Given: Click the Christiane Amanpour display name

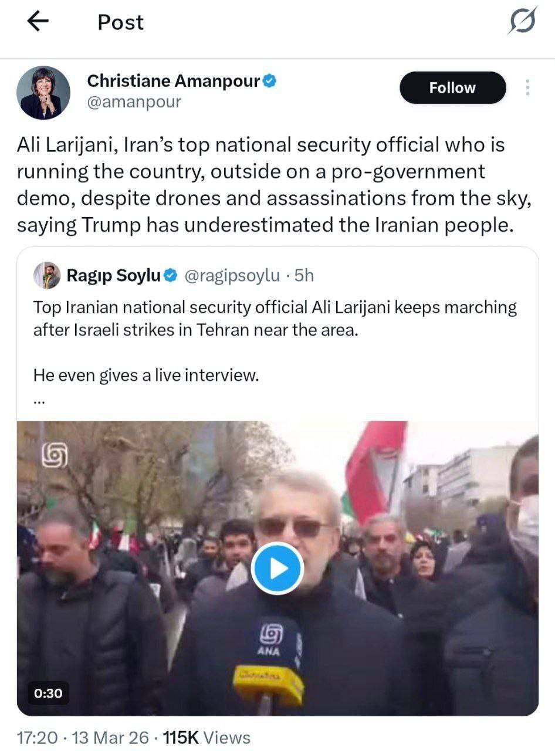Looking at the screenshot, I should pos(173,82).
